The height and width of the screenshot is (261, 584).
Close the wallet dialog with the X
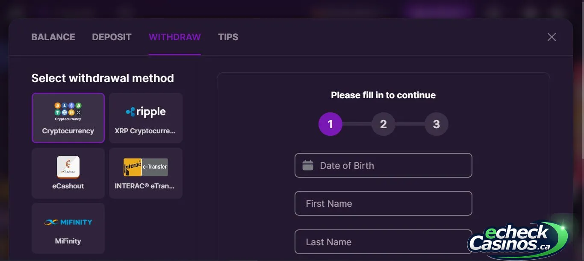tap(552, 37)
